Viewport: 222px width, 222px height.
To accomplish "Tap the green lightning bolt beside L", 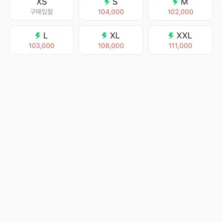I will click(38, 36).
